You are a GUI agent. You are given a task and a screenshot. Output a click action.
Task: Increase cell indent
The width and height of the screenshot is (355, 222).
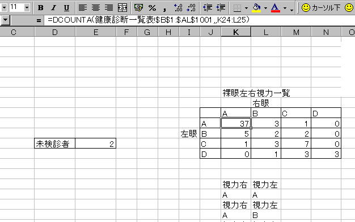pyautogui.click(x=221, y=8)
